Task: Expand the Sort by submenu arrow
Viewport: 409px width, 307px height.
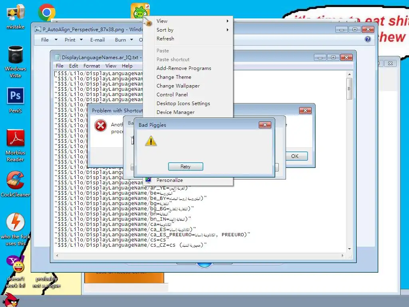Action: (227, 30)
